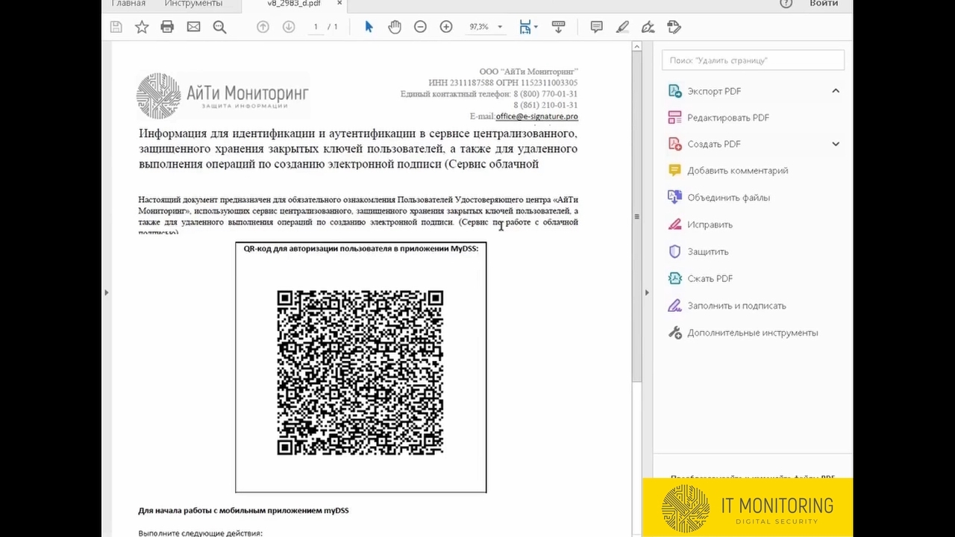This screenshot has width=955, height=537.
Task: Open Экспорт PDF tool label
Action: [714, 91]
